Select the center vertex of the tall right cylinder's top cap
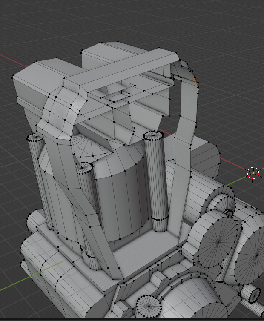Image resolution: width=264 pixels, height=321 pixels. tap(153, 135)
